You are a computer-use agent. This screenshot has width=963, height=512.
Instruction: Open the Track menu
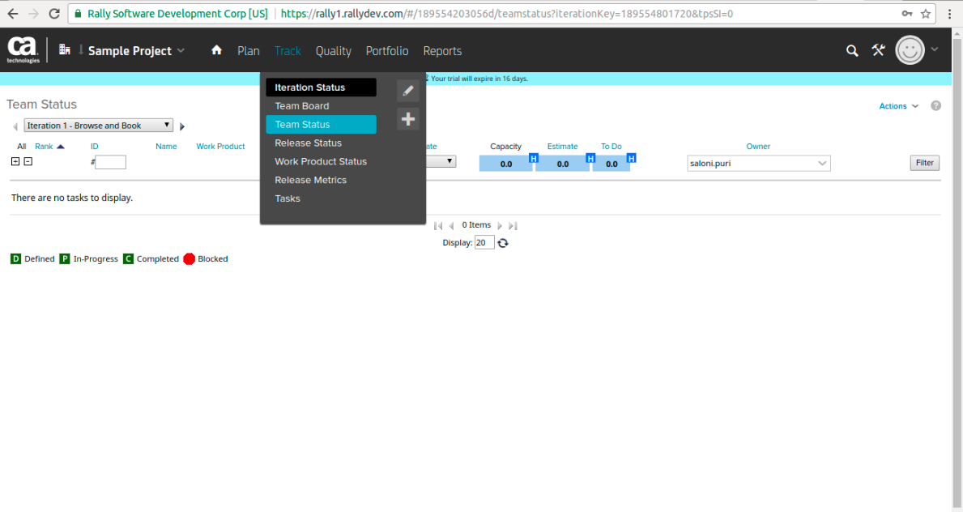(288, 51)
